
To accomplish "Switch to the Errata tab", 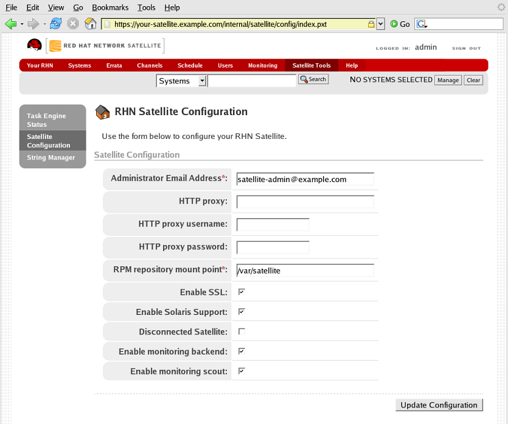I will pos(114,65).
